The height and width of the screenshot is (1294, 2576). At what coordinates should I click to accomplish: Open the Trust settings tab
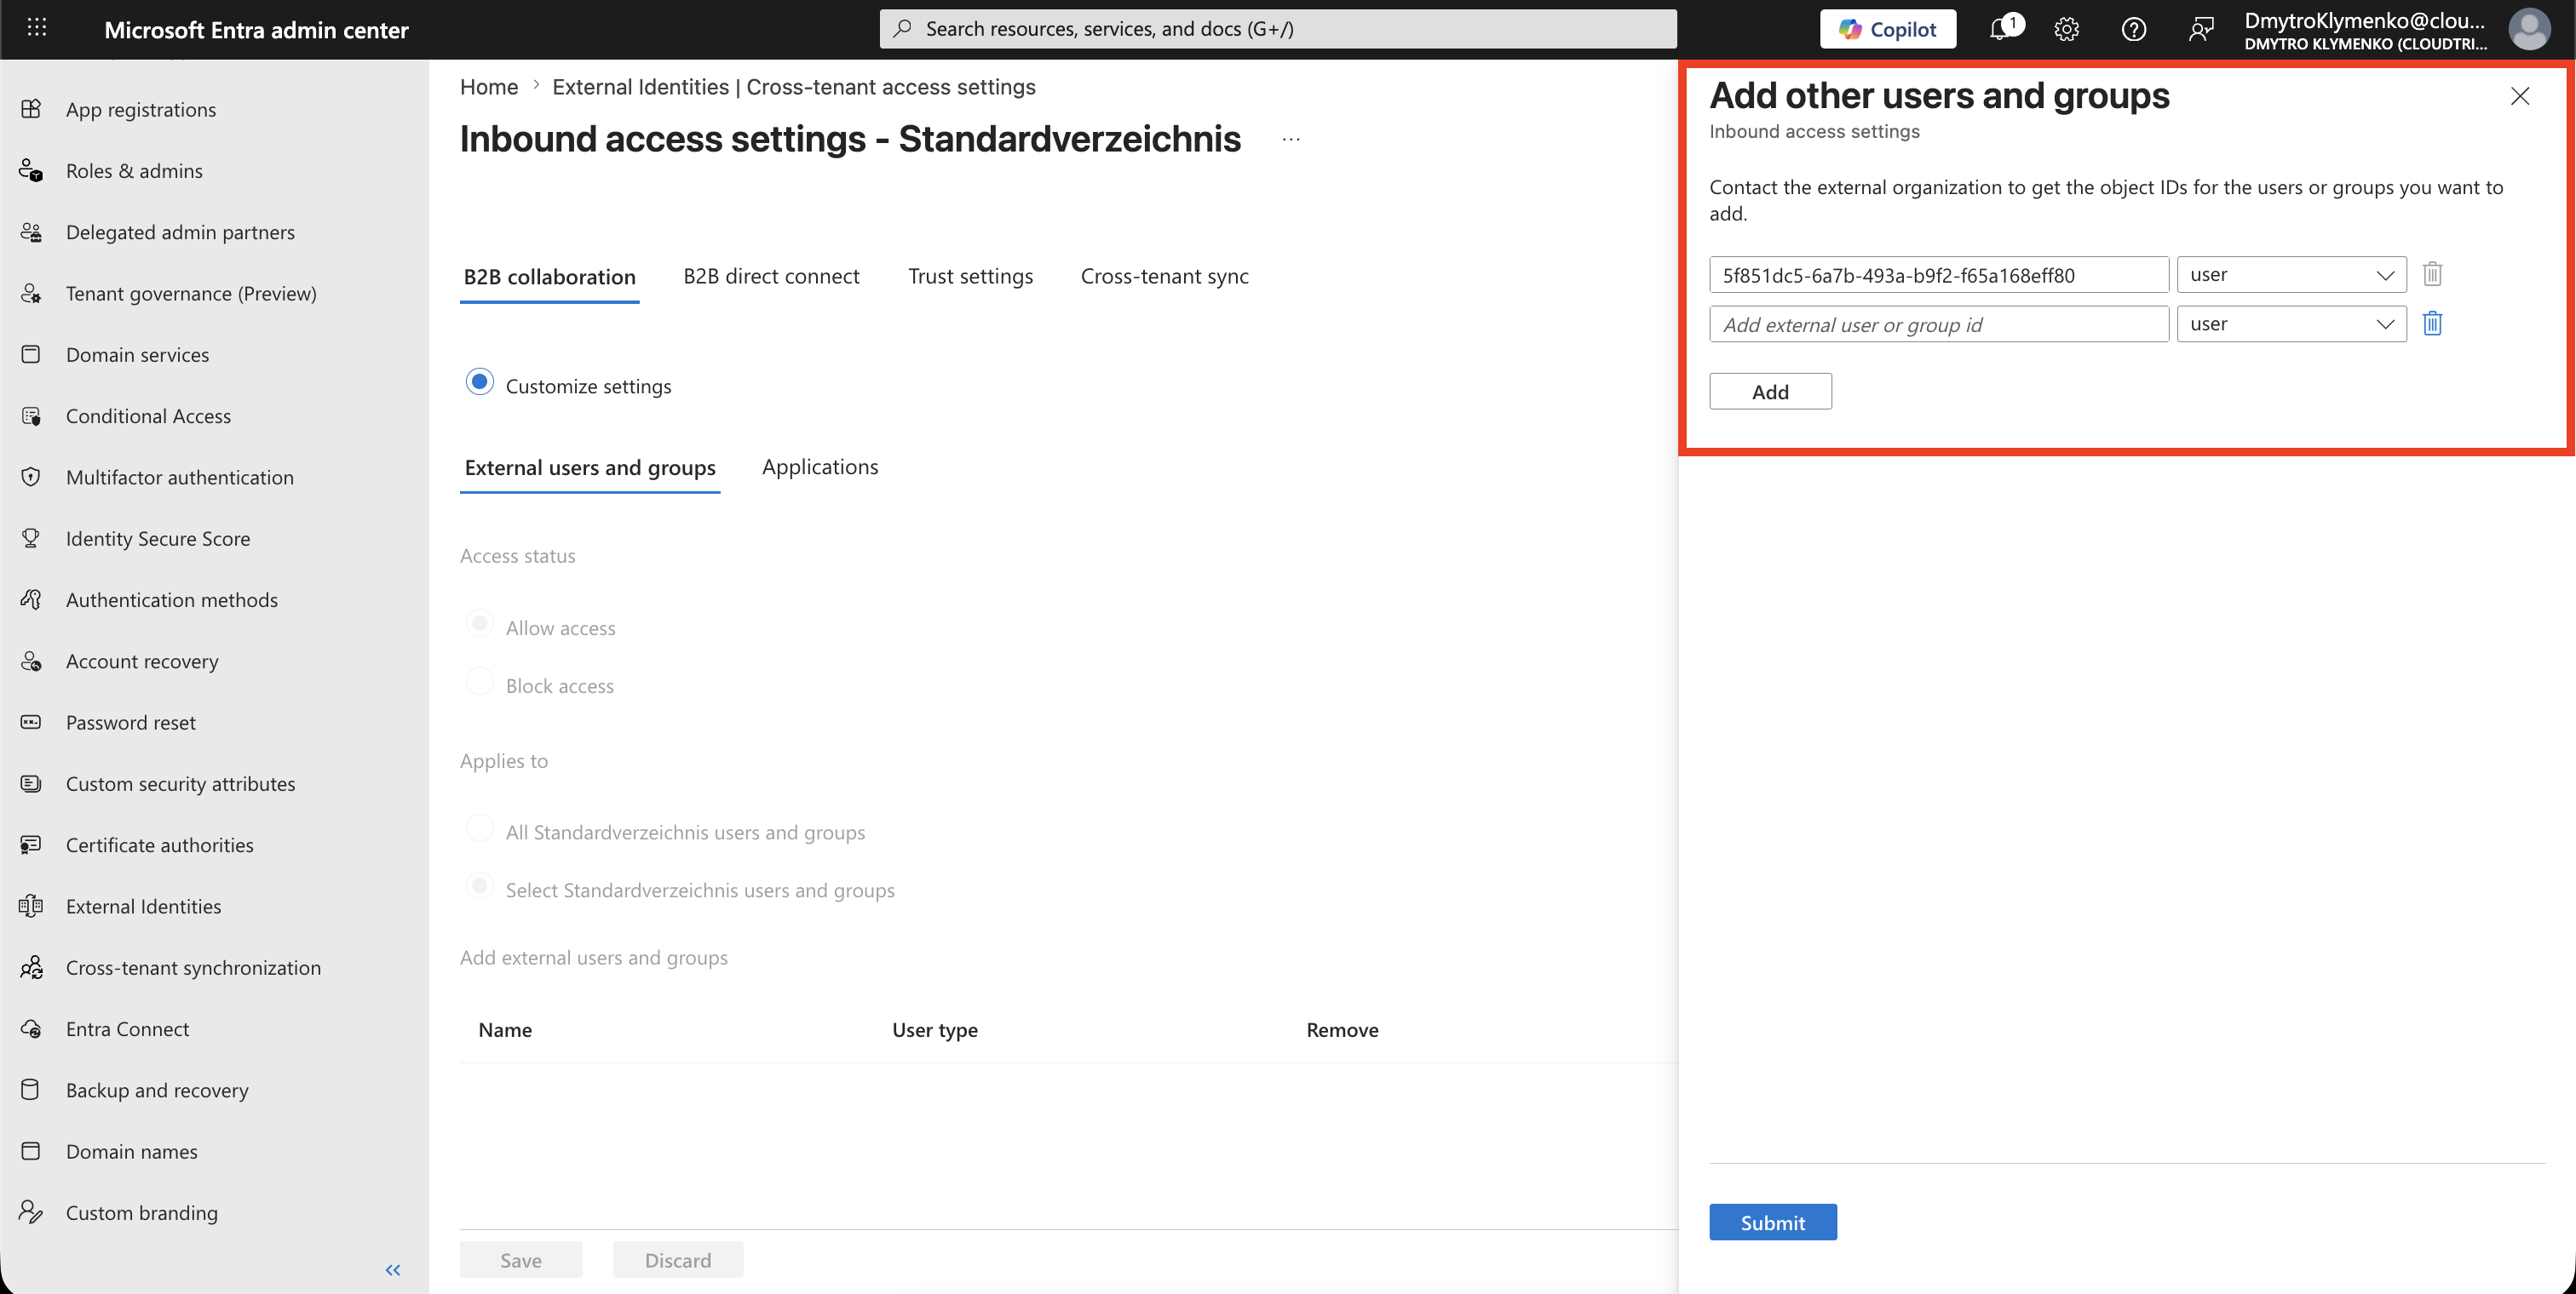(970, 277)
